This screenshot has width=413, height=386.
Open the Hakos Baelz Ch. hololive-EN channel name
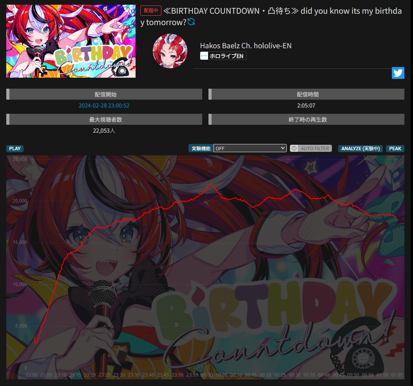click(x=246, y=46)
